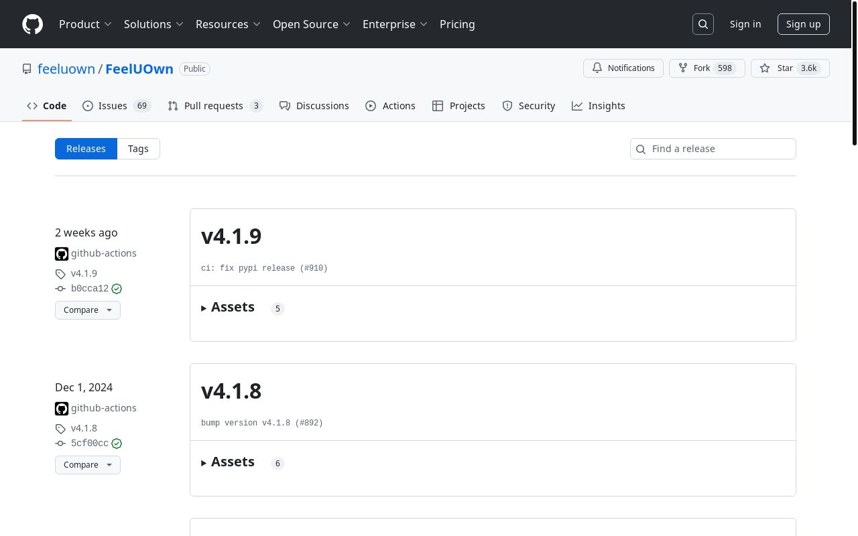Click the green verified checkmark beside b0cca12
This screenshot has height=536, width=858.
(x=117, y=289)
